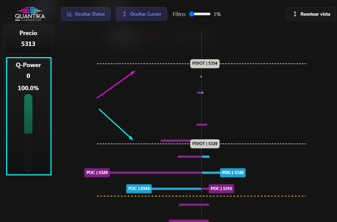Click the arrows icon in Resetear vista
The image size is (337, 222).
point(295,14)
